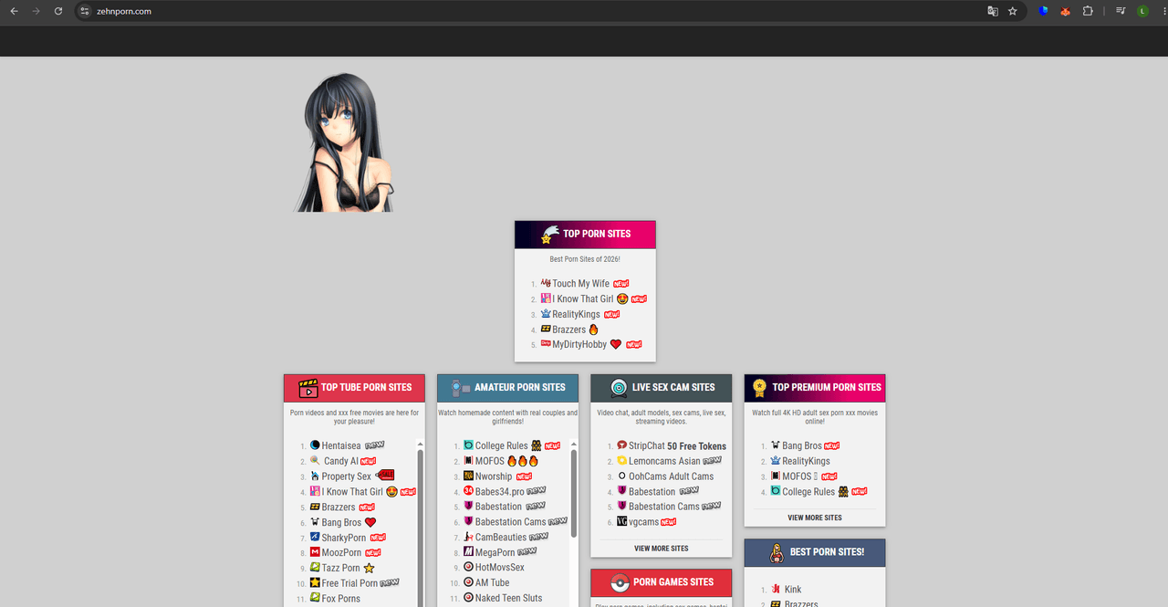Viewport: 1168px width, 607px height.
Task: Click the translate page icon
Action: tap(993, 11)
